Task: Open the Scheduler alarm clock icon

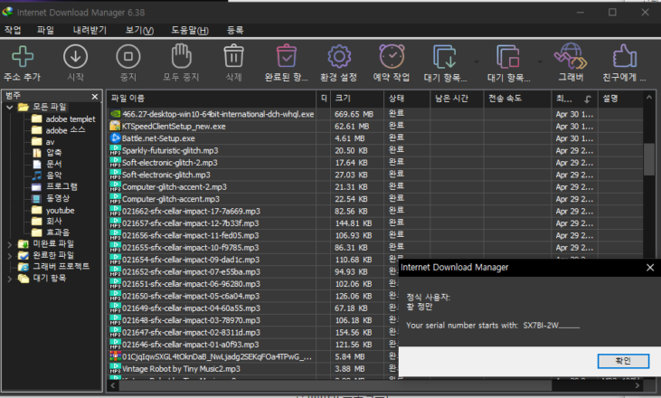Action: pyautogui.click(x=392, y=56)
